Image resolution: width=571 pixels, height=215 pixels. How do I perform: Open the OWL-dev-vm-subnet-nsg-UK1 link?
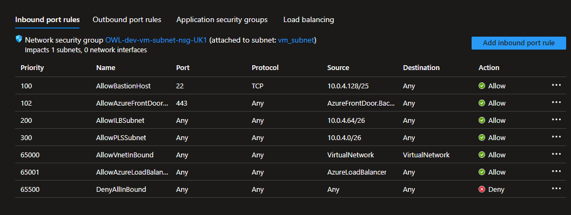[156, 40]
